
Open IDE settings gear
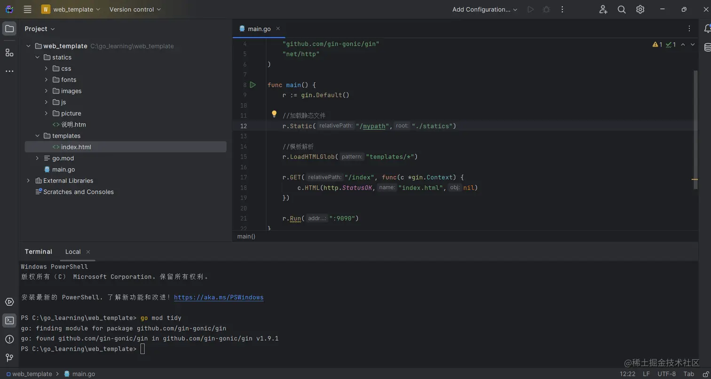click(640, 9)
